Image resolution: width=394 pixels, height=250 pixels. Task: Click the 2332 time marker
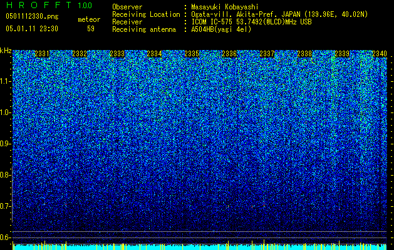(80, 54)
